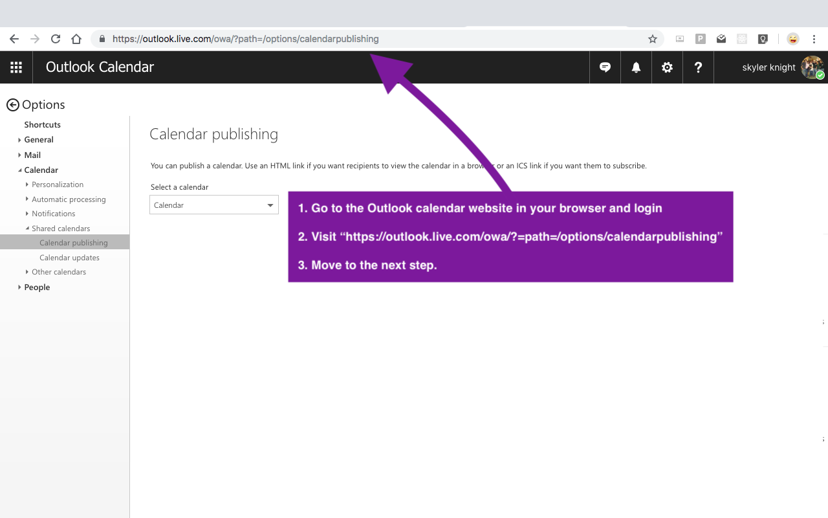Open the Skype chat bubble icon
The width and height of the screenshot is (828, 518).
pyautogui.click(x=605, y=67)
